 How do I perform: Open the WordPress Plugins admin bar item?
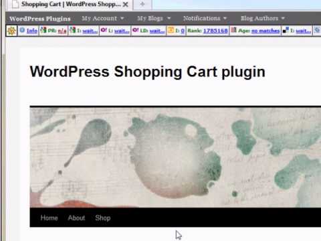(x=40, y=19)
